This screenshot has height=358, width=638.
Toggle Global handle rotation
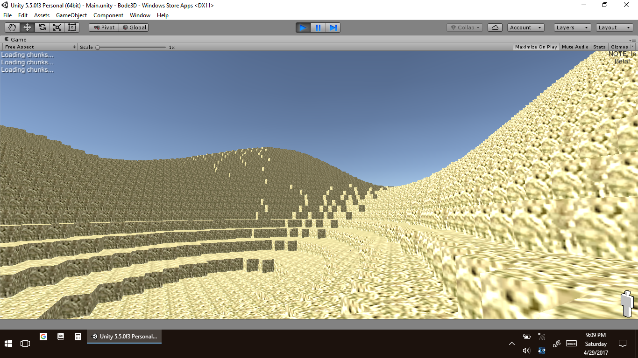click(134, 28)
